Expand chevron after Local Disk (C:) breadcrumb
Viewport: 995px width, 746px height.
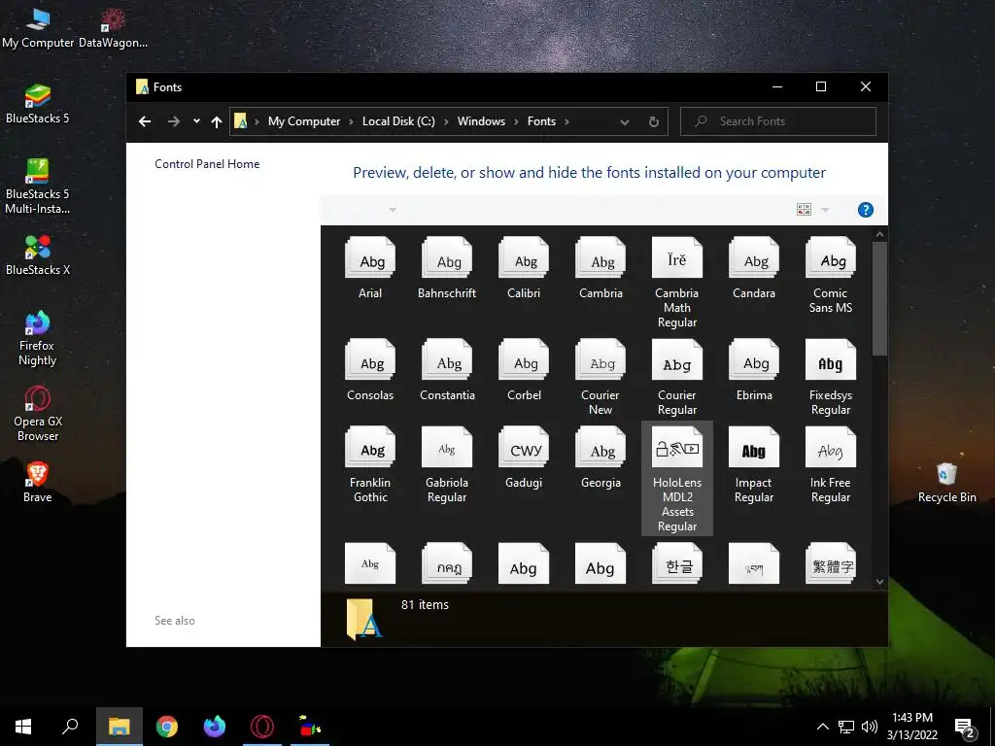(x=445, y=121)
